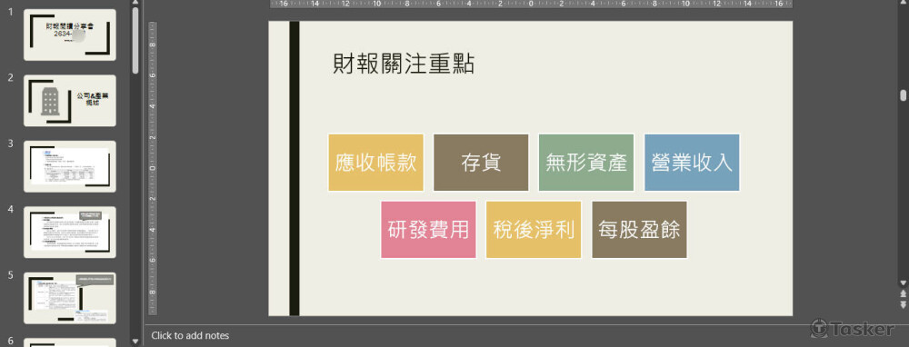Select slide 2 thumbnail 公司&產業概述
Viewport: 909px width, 347px height.
pyautogui.click(x=70, y=100)
